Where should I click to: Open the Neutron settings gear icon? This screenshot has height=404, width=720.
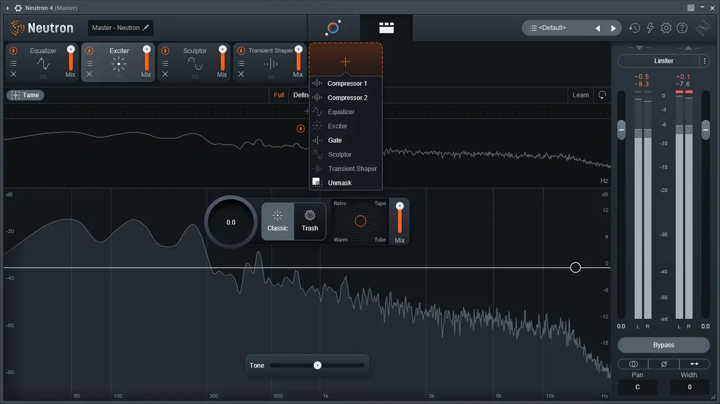666,27
